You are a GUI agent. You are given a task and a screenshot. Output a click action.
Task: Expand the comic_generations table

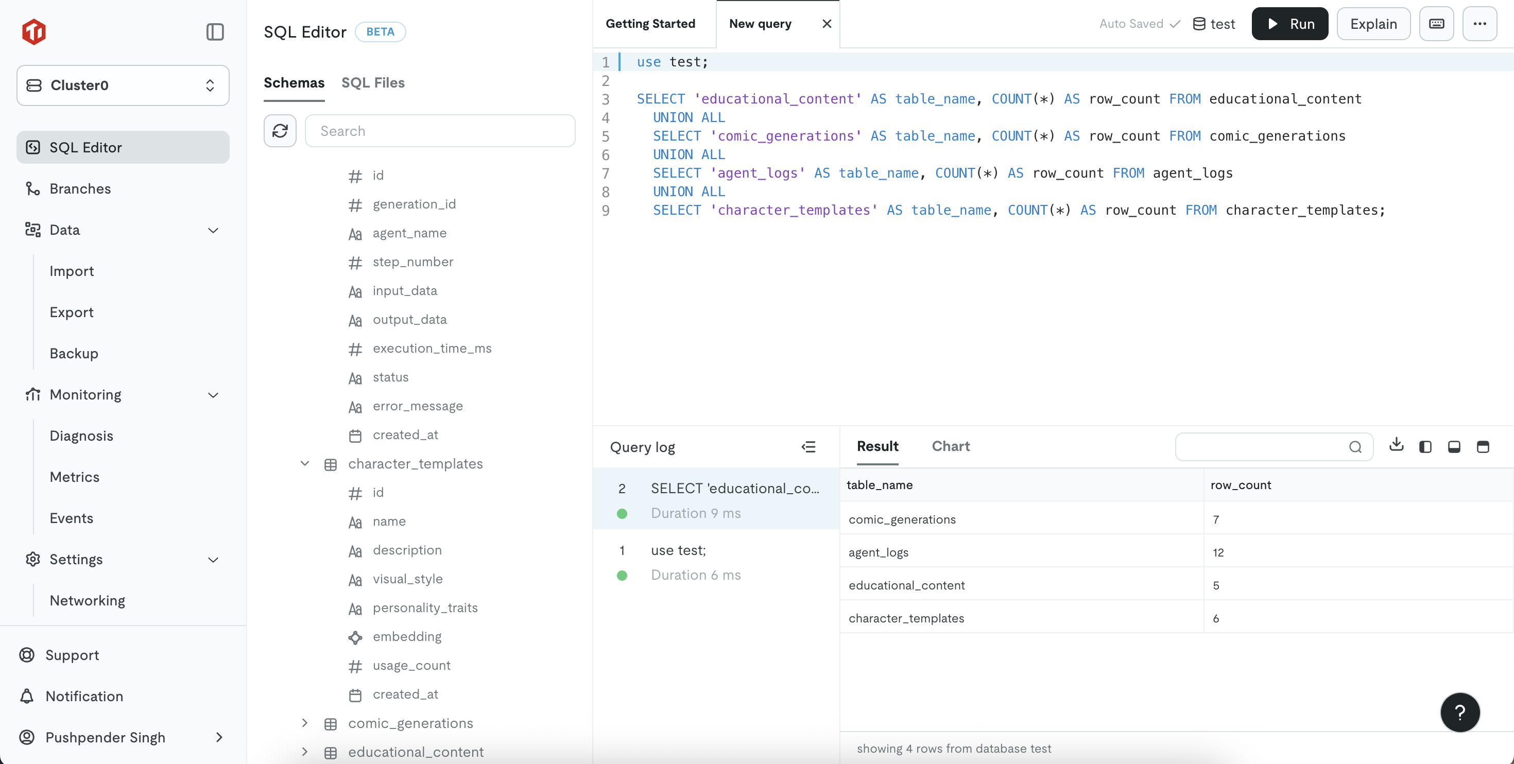pyautogui.click(x=304, y=723)
